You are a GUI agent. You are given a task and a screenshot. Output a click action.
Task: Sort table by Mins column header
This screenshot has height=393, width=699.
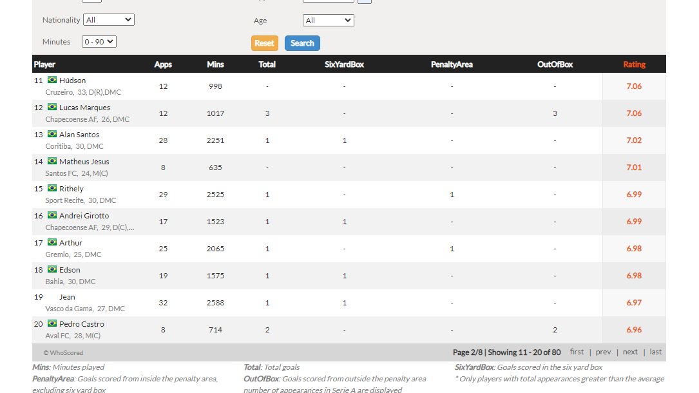215,64
